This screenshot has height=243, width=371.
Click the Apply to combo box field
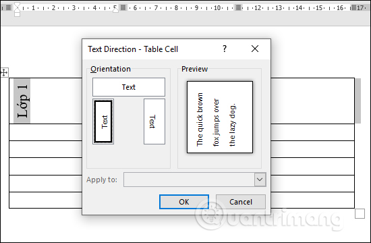194,180
